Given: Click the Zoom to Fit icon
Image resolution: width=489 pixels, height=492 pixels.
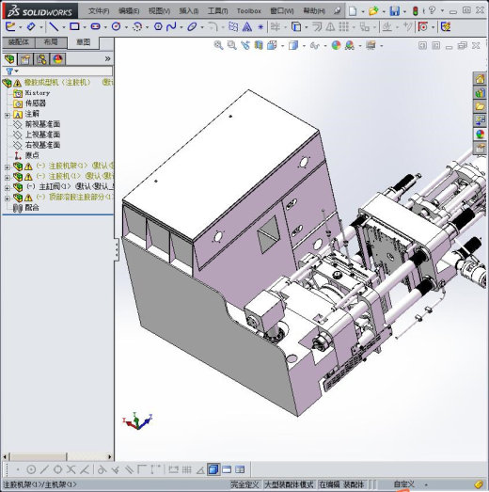Looking at the screenshot, I should click(218, 45).
